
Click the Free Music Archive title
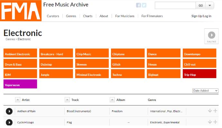pos(66,5)
